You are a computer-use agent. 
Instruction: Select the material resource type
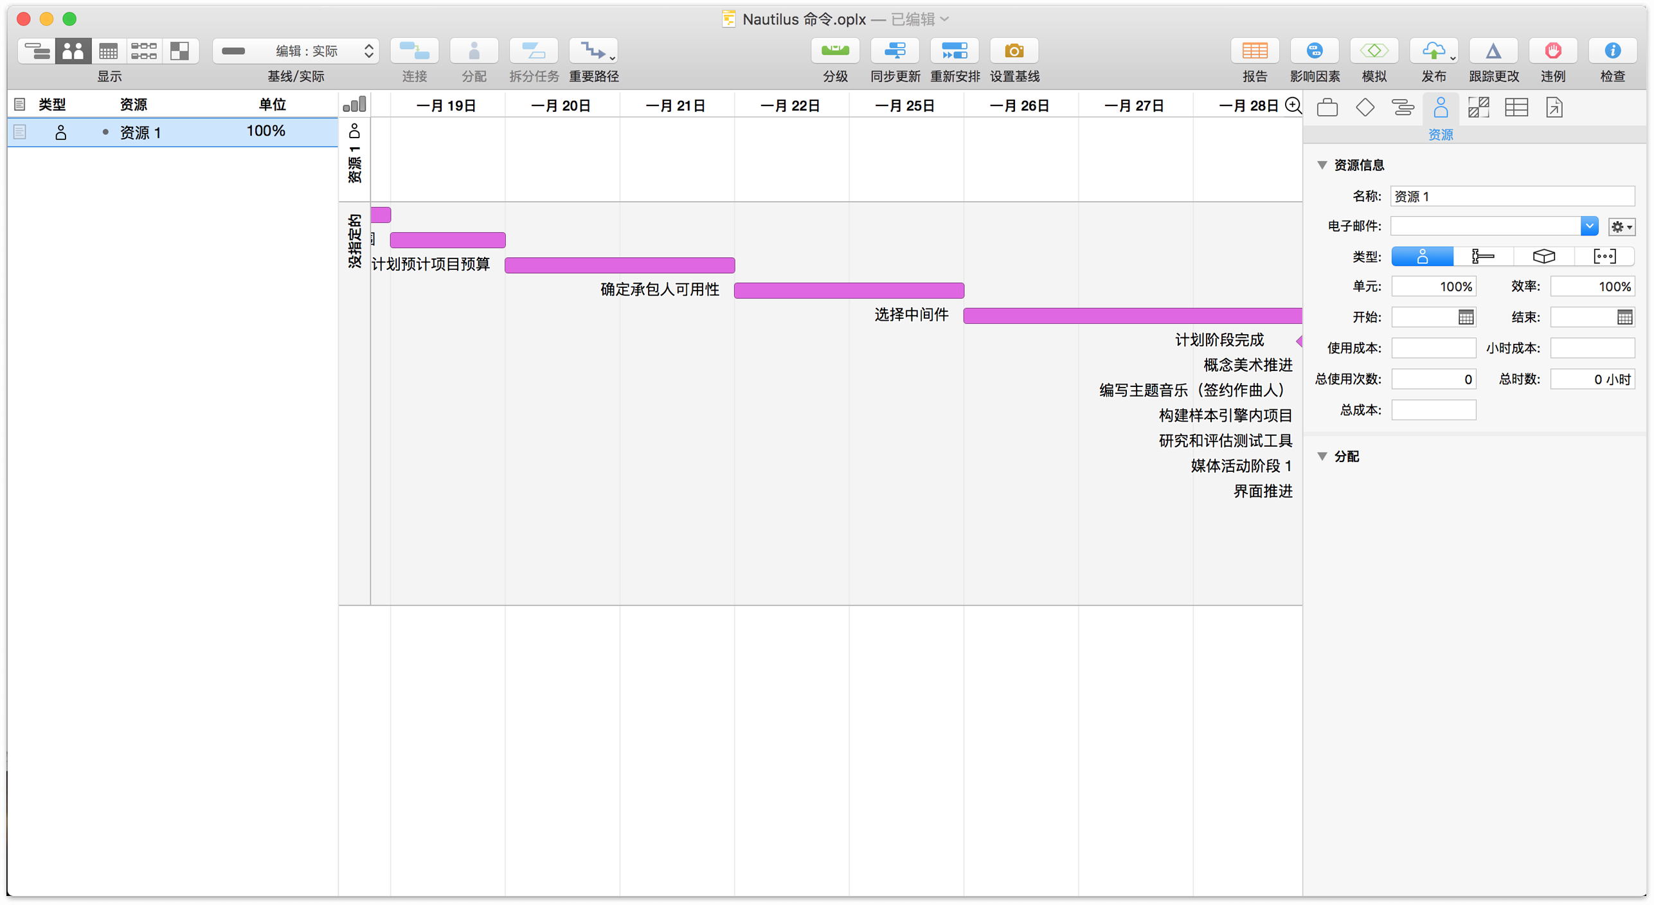pyautogui.click(x=1543, y=256)
